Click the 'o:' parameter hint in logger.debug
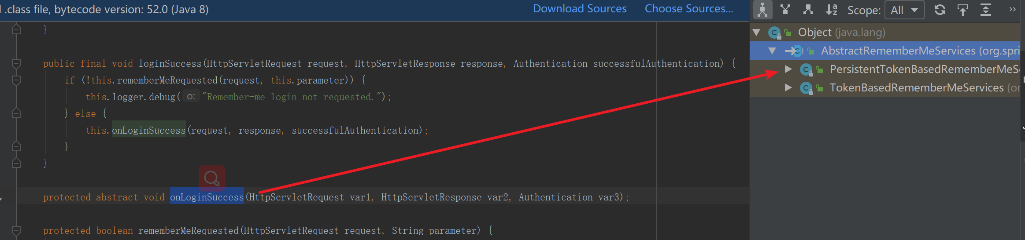Screen dimensions: 1025x240 pos(191,97)
